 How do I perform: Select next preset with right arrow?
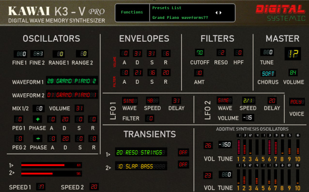[220, 13]
